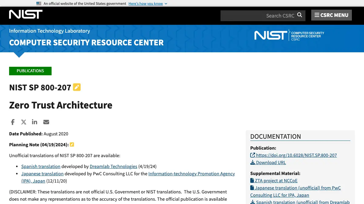Share on X (Twitter) icon
This screenshot has height=204, width=364.
tap(24, 122)
